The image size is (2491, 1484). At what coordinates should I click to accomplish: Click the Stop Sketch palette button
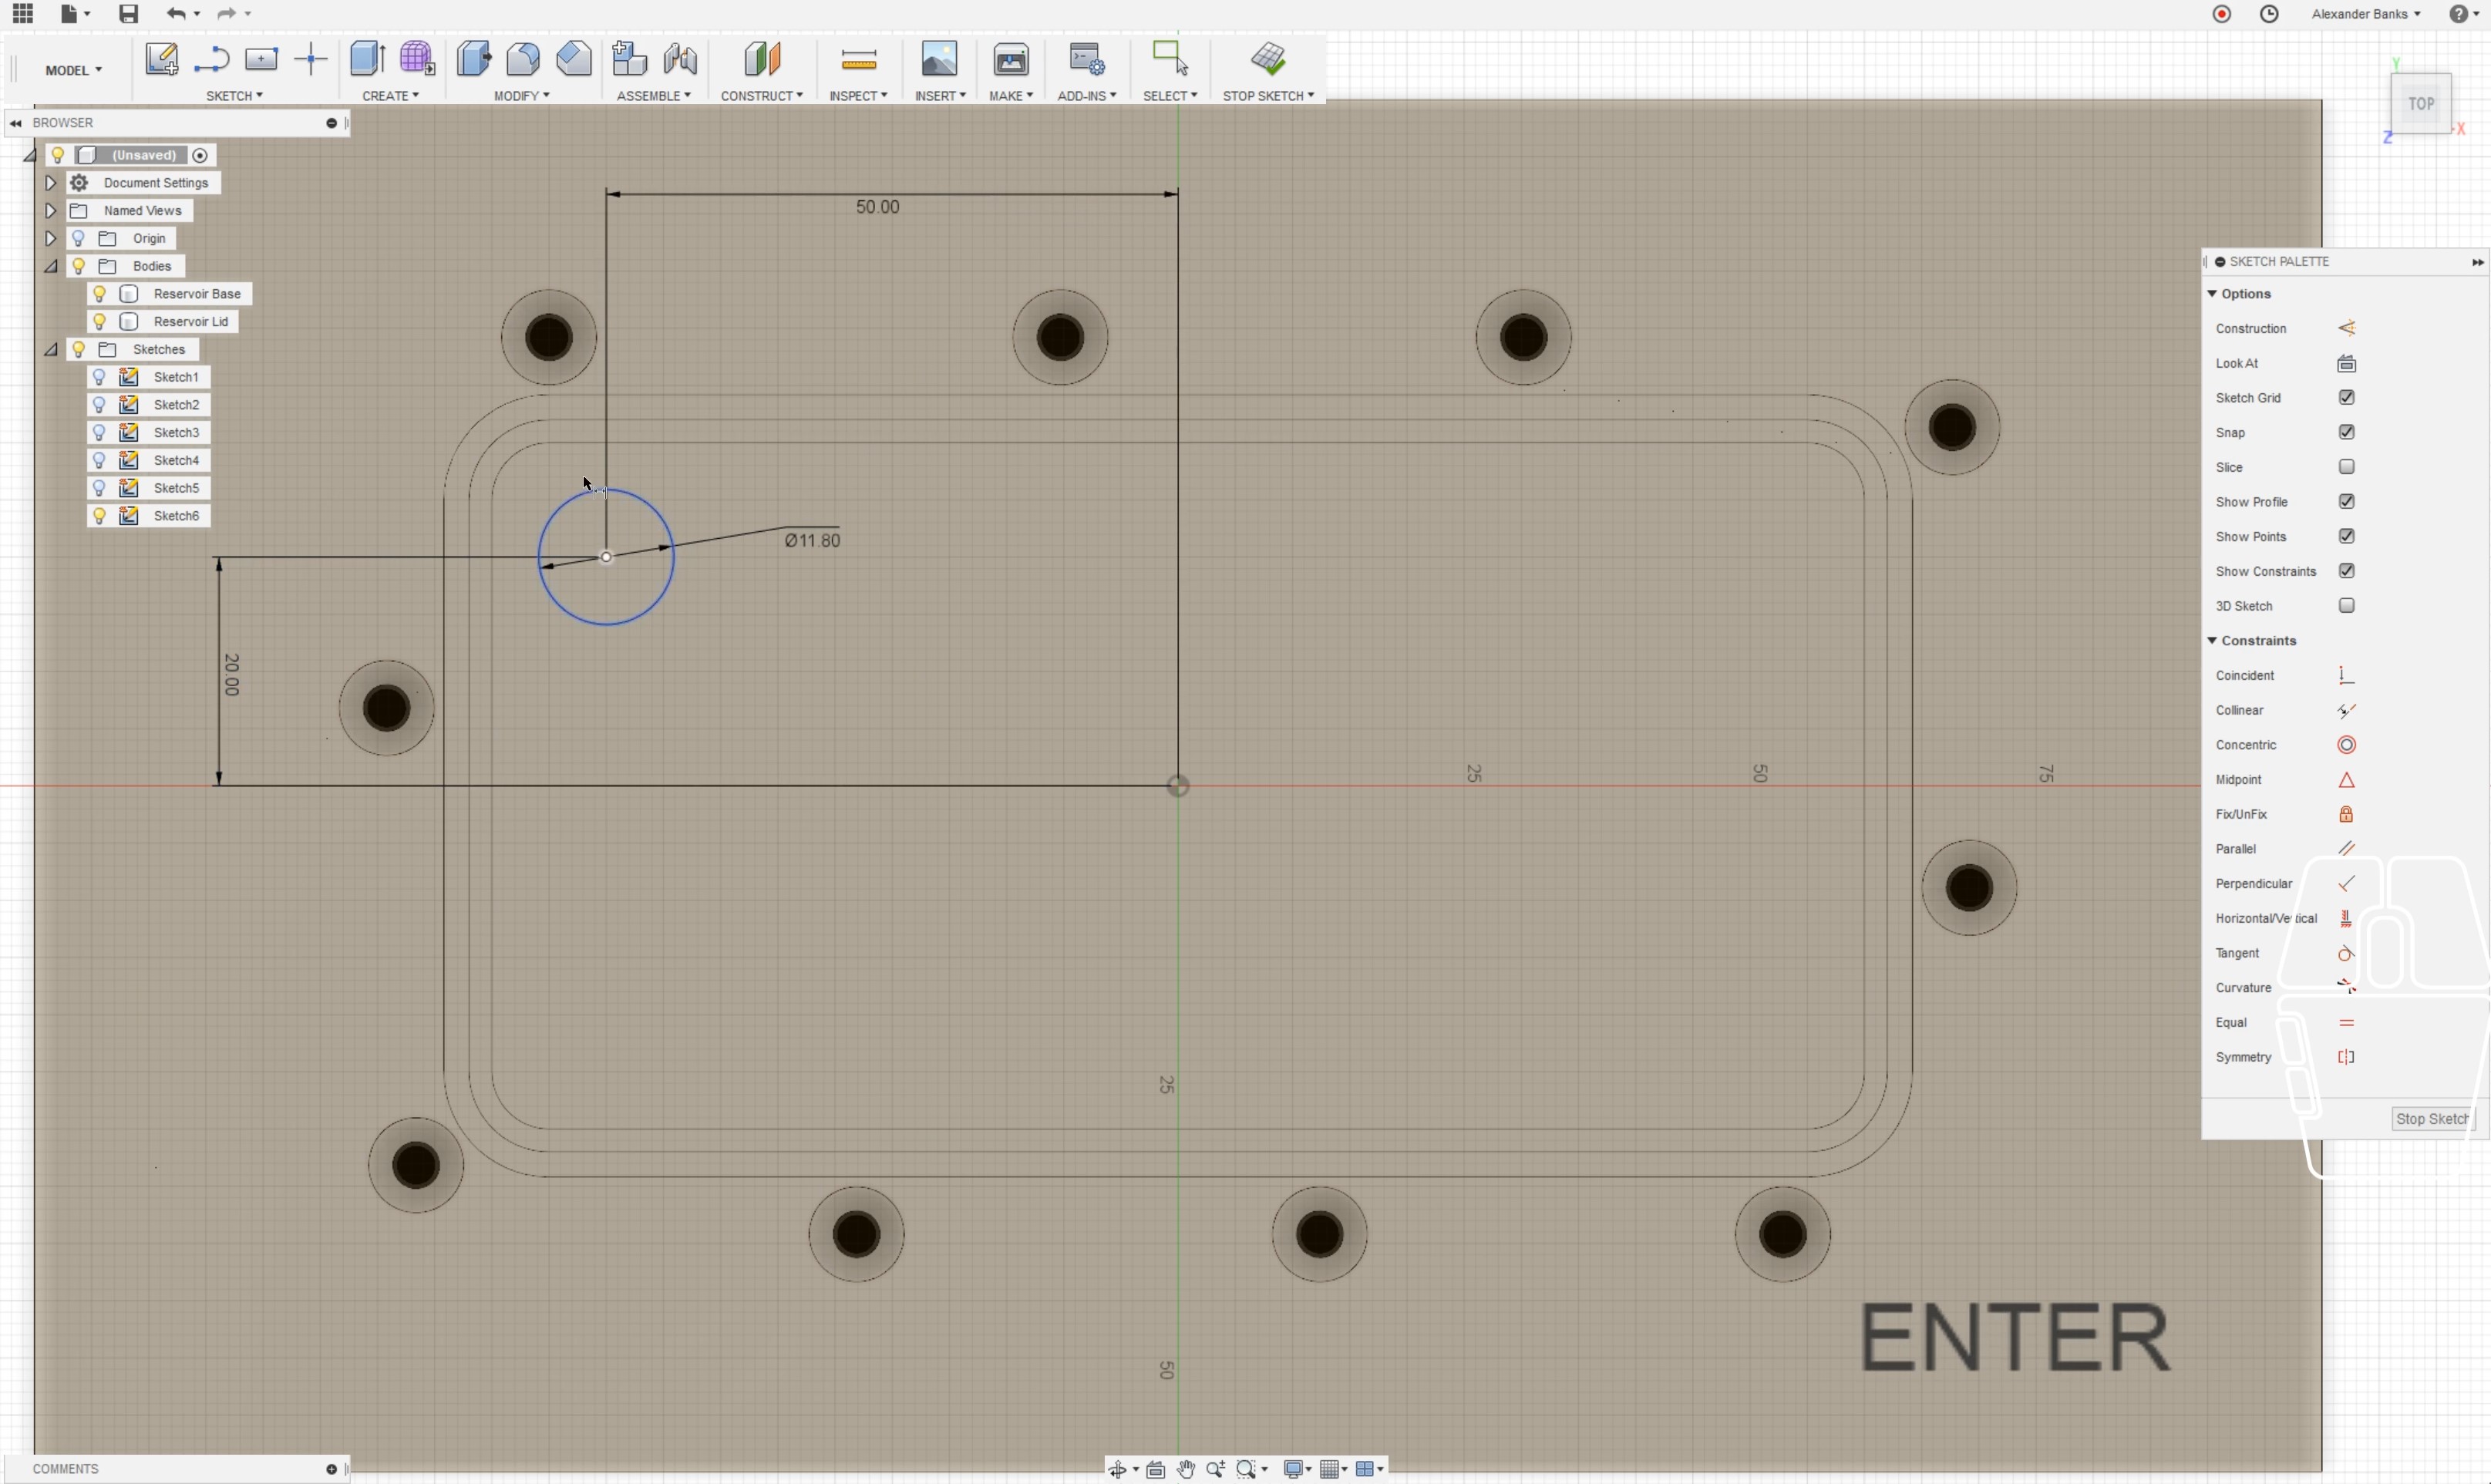tap(2430, 1119)
